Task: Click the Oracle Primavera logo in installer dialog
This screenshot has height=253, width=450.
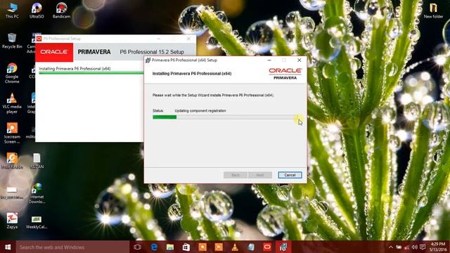Action: [285, 74]
